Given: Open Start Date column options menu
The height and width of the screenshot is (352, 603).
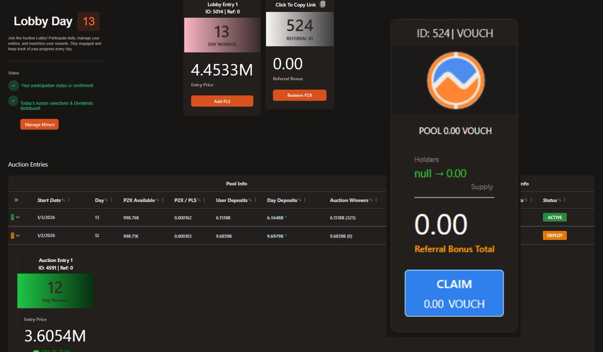Looking at the screenshot, I should coord(69,200).
